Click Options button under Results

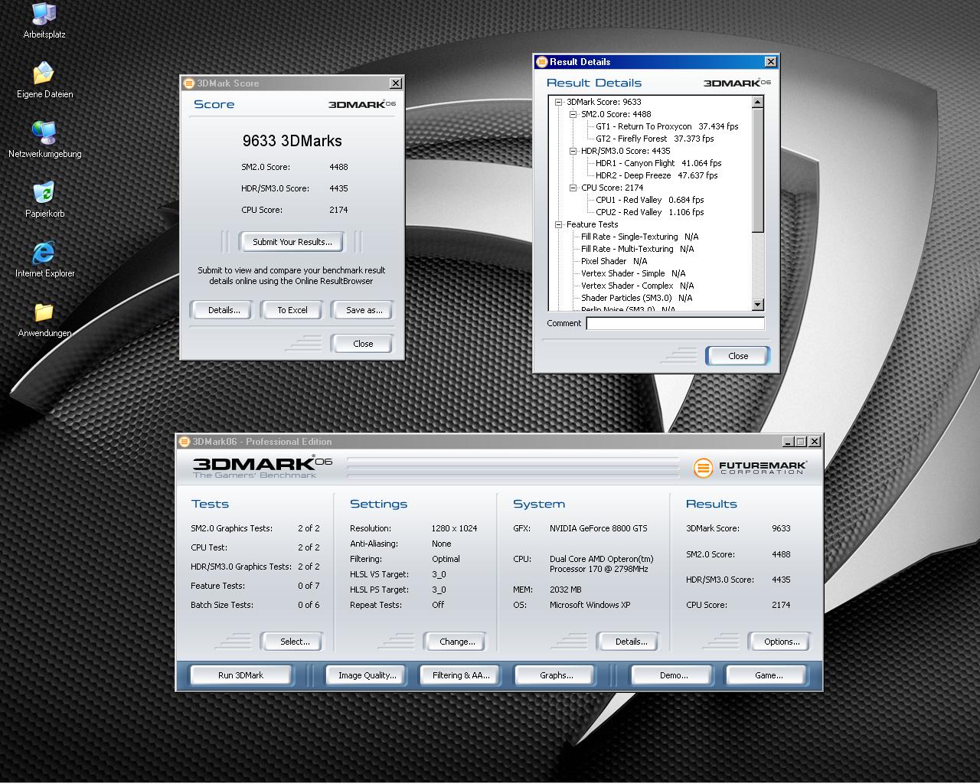[x=781, y=642]
